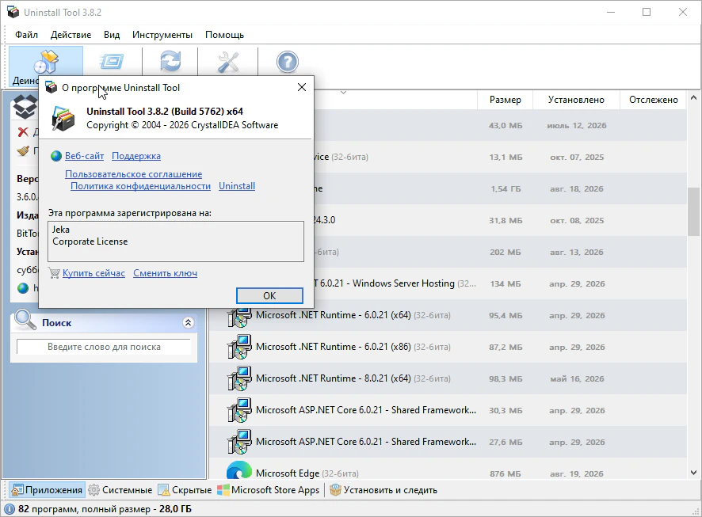Sort list by Отслежено column header
Screen dimensions: 702x517
click(653, 100)
